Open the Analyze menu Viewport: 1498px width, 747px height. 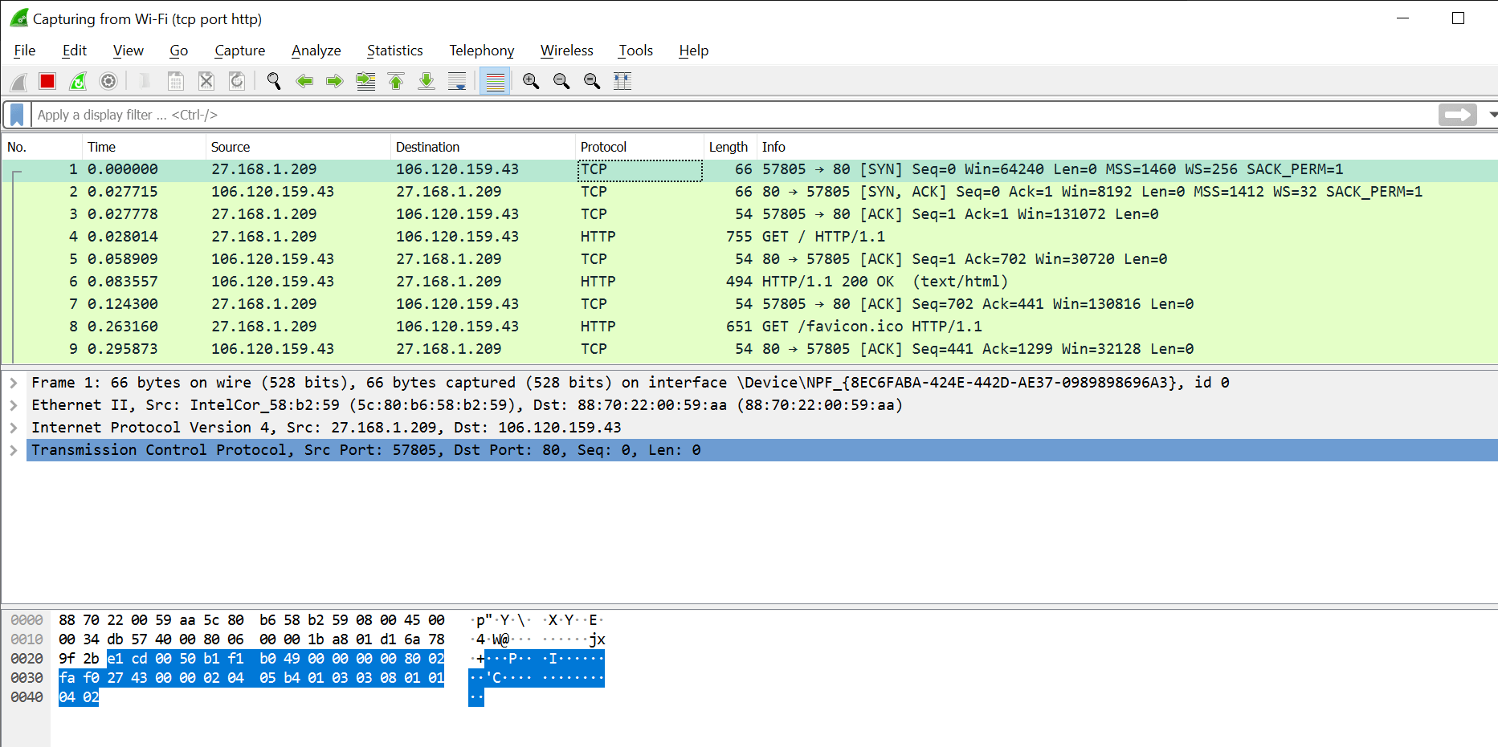click(x=316, y=51)
